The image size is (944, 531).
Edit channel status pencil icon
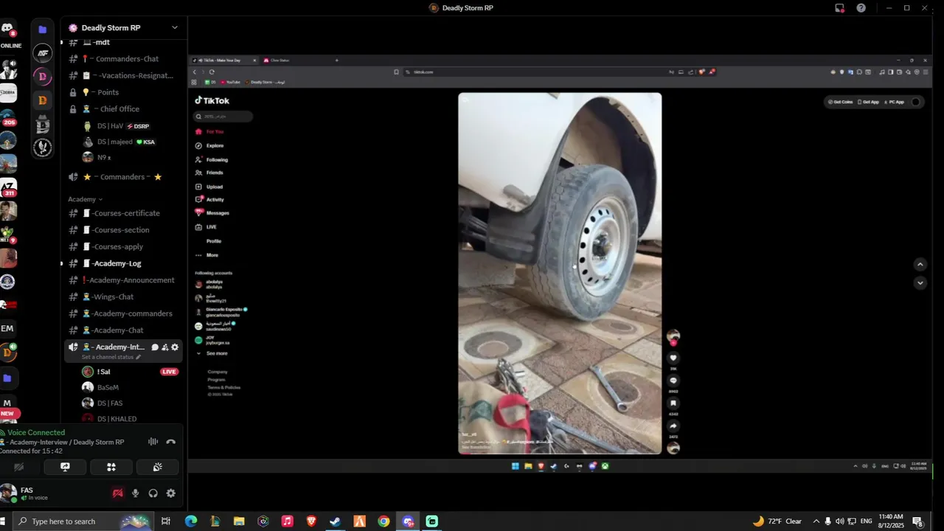tap(138, 357)
